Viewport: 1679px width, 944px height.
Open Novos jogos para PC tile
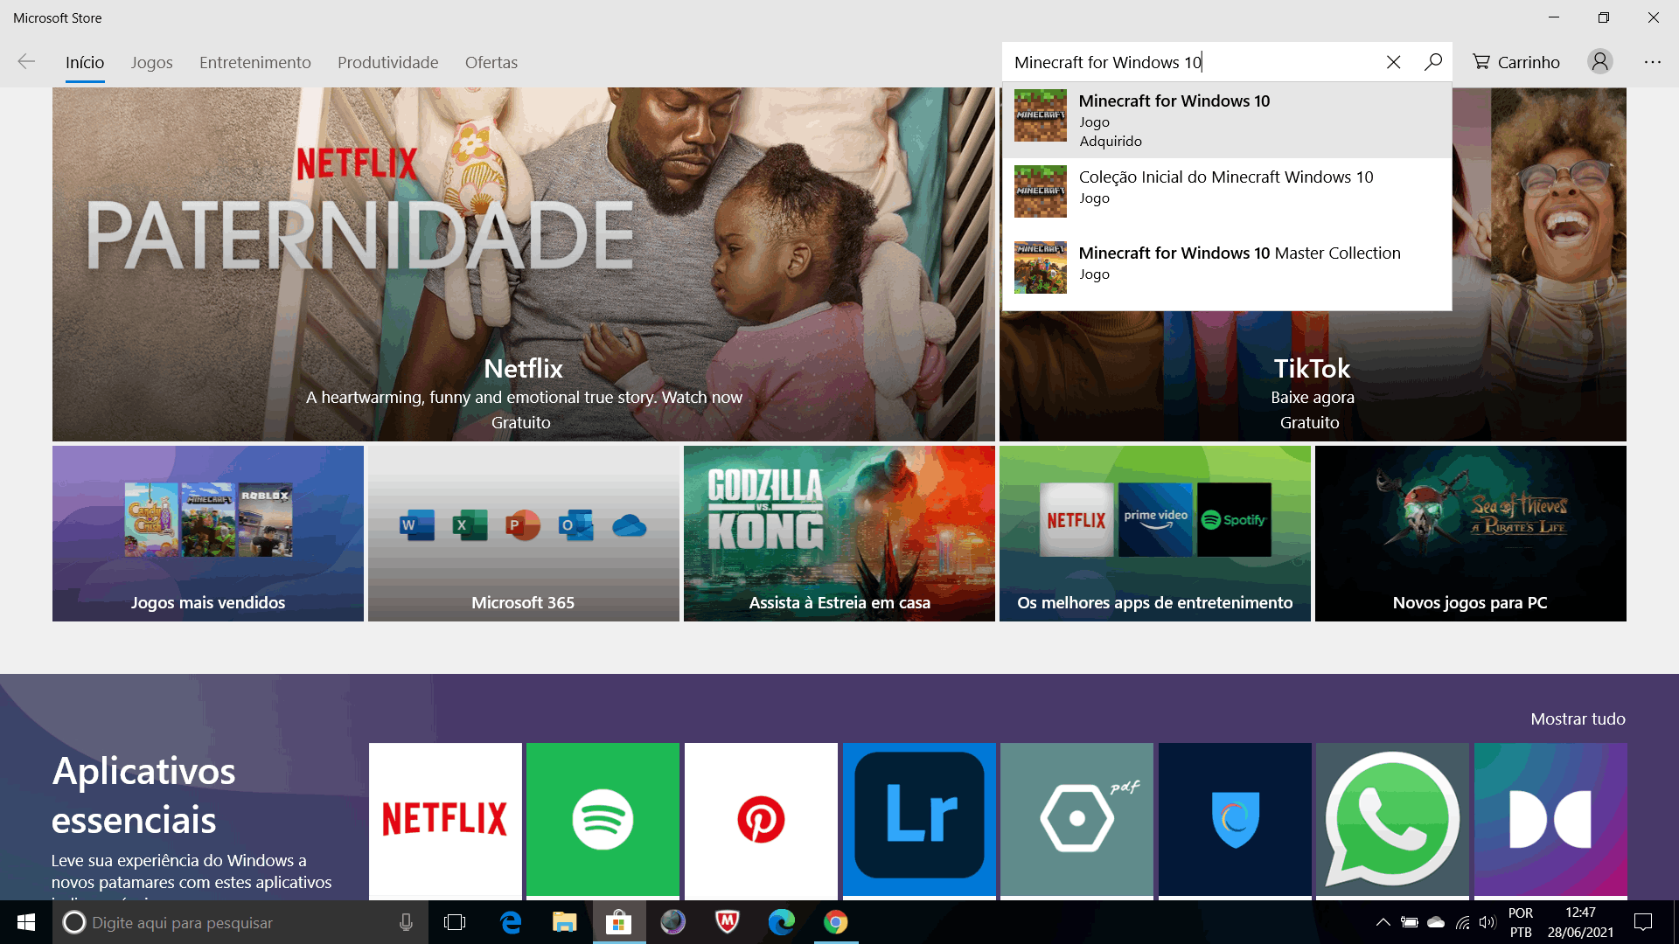point(1471,534)
